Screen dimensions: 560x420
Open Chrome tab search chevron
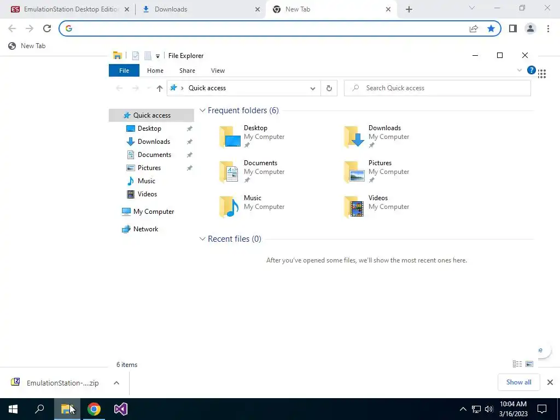(472, 8)
